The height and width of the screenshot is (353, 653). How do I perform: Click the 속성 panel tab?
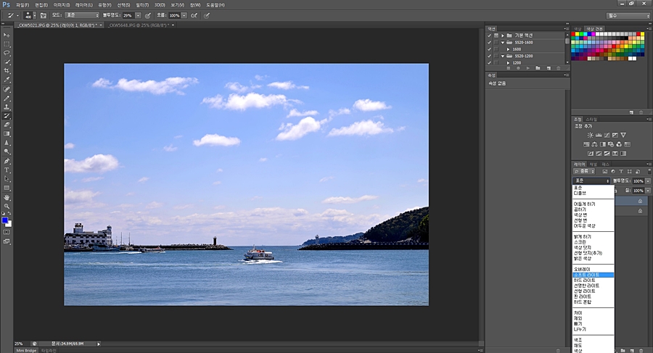click(492, 75)
